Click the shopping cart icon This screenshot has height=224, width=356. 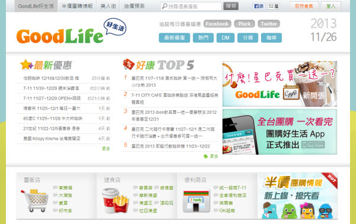tap(35, 201)
